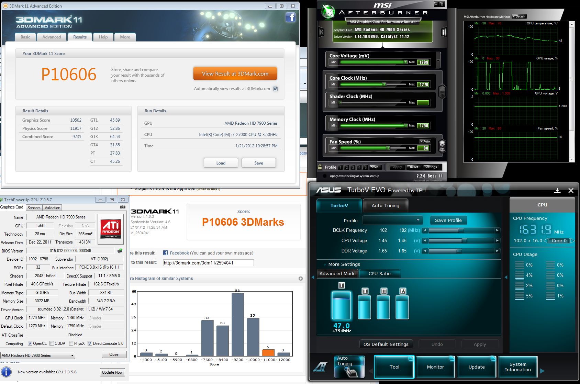This screenshot has width=580, height=384.
Task: Toggle CUDA checkbox in GPU-Z
Action: (52, 343)
